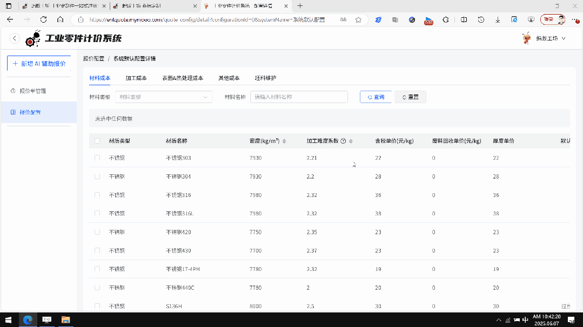Click the 报价配置 breadcrumb link
Image resolution: width=583 pixels, height=327 pixels.
93,59
